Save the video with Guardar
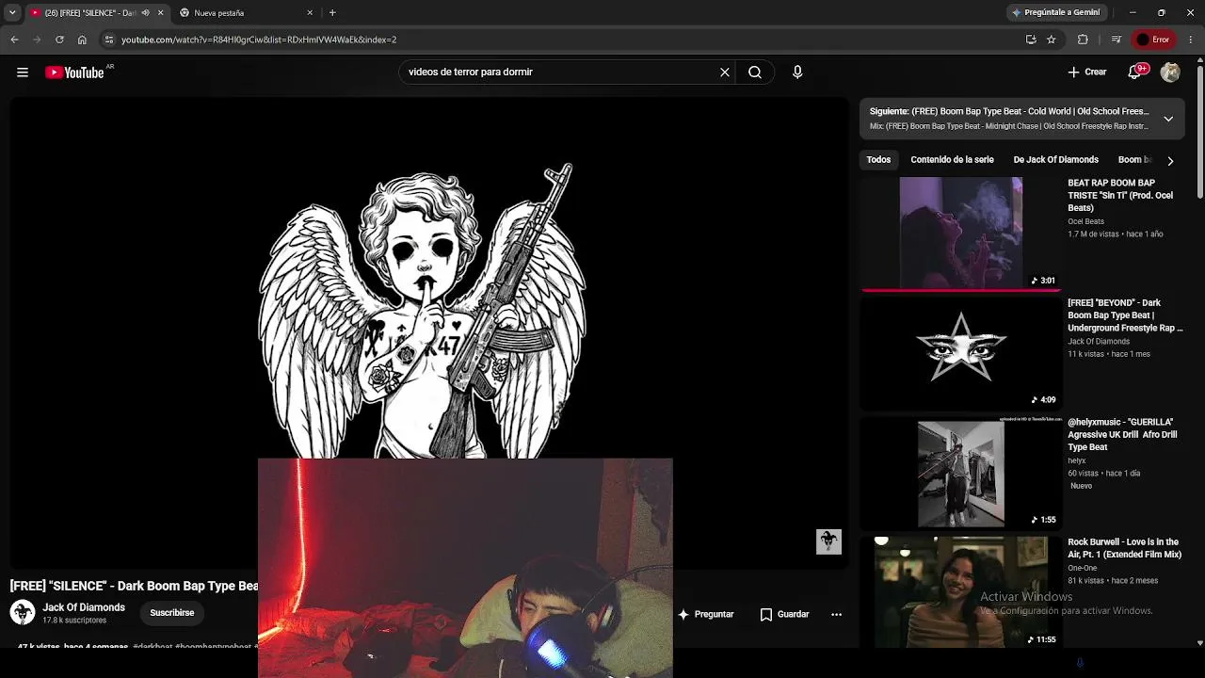This screenshot has width=1205, height=678. 784,614
